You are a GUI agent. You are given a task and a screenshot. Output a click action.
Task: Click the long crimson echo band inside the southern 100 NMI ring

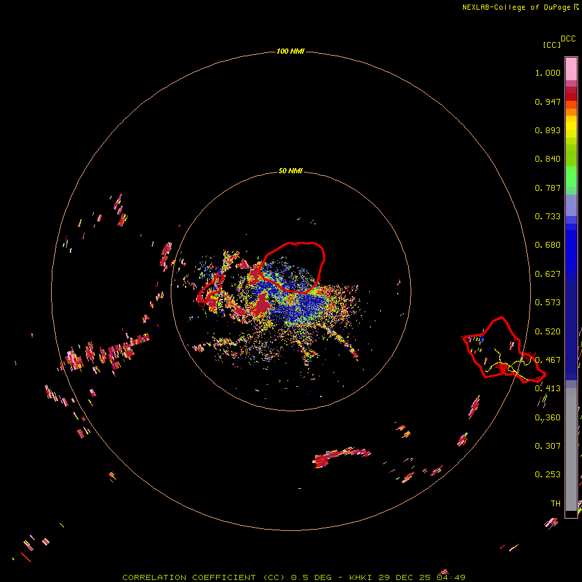point(341,457)
